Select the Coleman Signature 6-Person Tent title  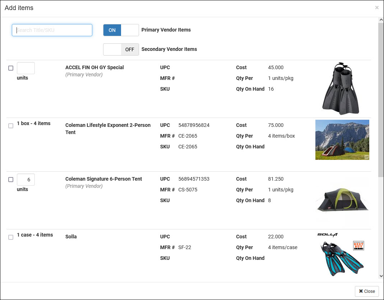103,179
